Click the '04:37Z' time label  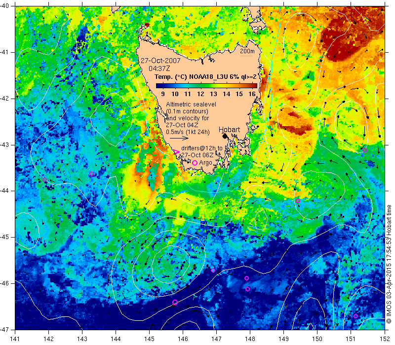point(159,69)
